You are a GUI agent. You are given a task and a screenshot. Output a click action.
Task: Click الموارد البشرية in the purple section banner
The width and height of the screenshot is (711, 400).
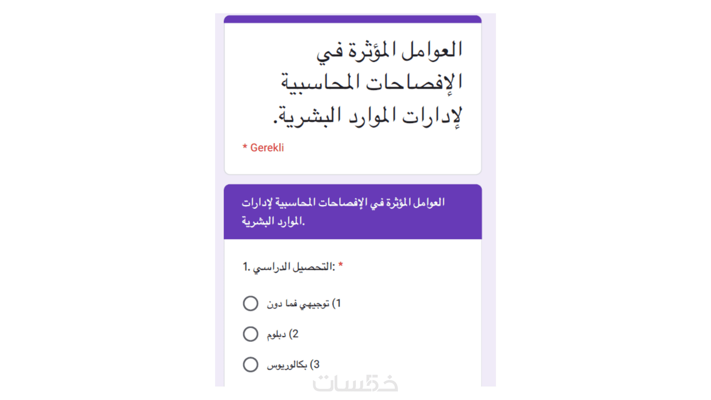(x=273, y=221)
